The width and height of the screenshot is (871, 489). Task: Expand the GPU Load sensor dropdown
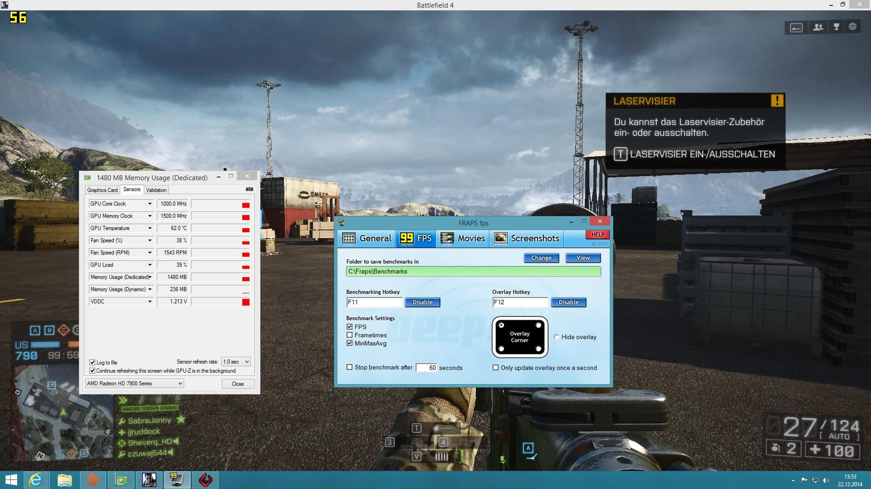coord(149,265)
